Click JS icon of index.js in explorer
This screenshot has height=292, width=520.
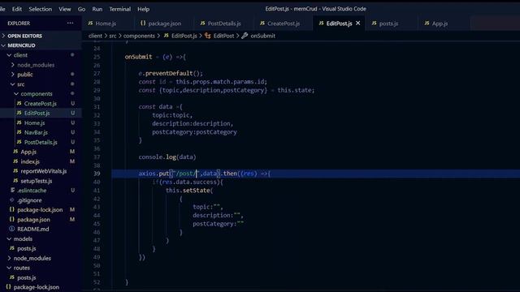(15, 161)
